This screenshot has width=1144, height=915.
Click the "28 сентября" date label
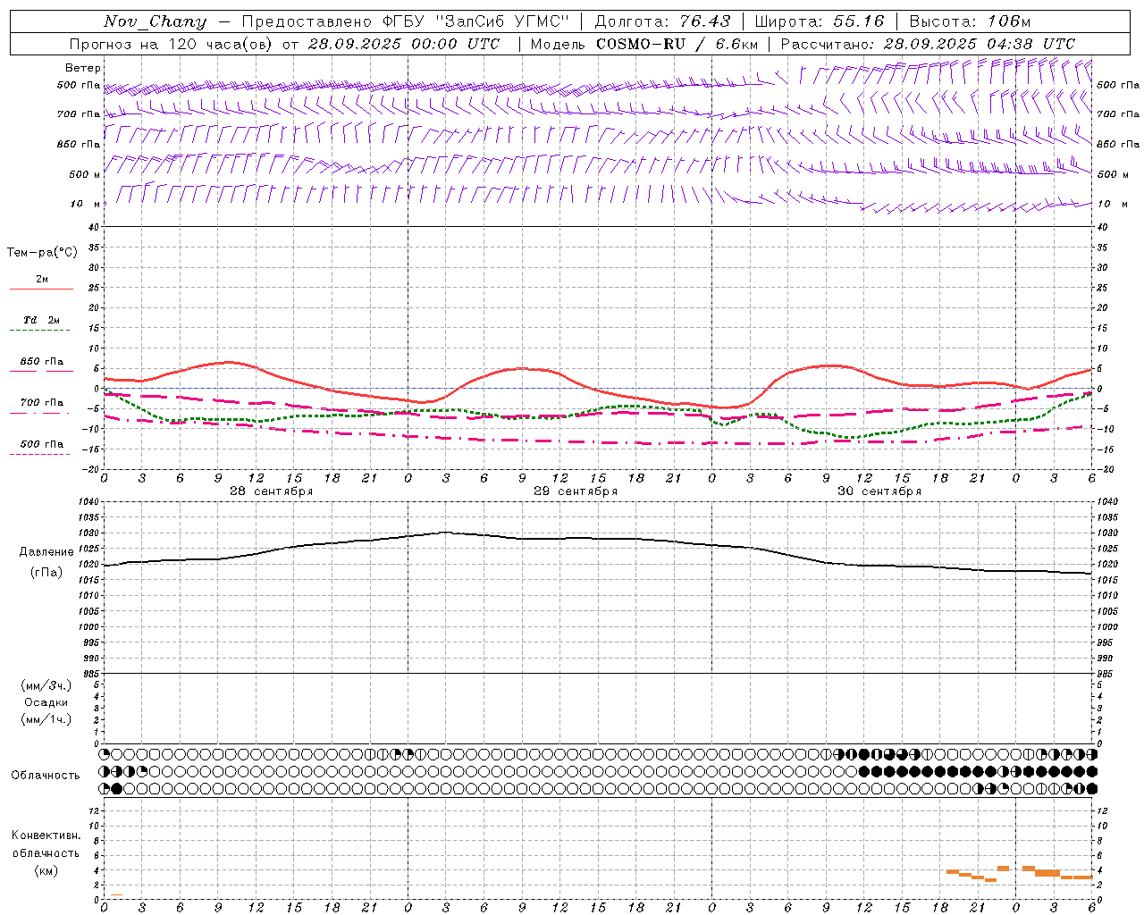point(272,491)
